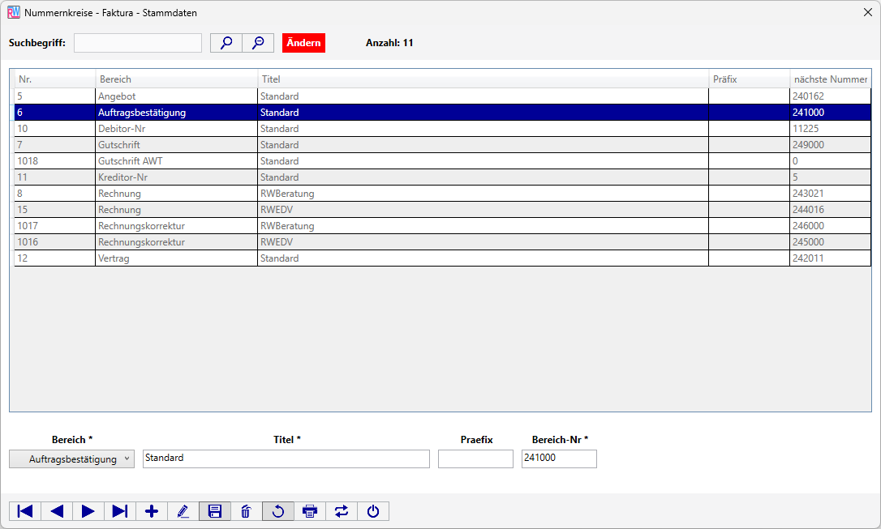
Task: Close the Nummernkreise window
Action: tap(867, 12)
